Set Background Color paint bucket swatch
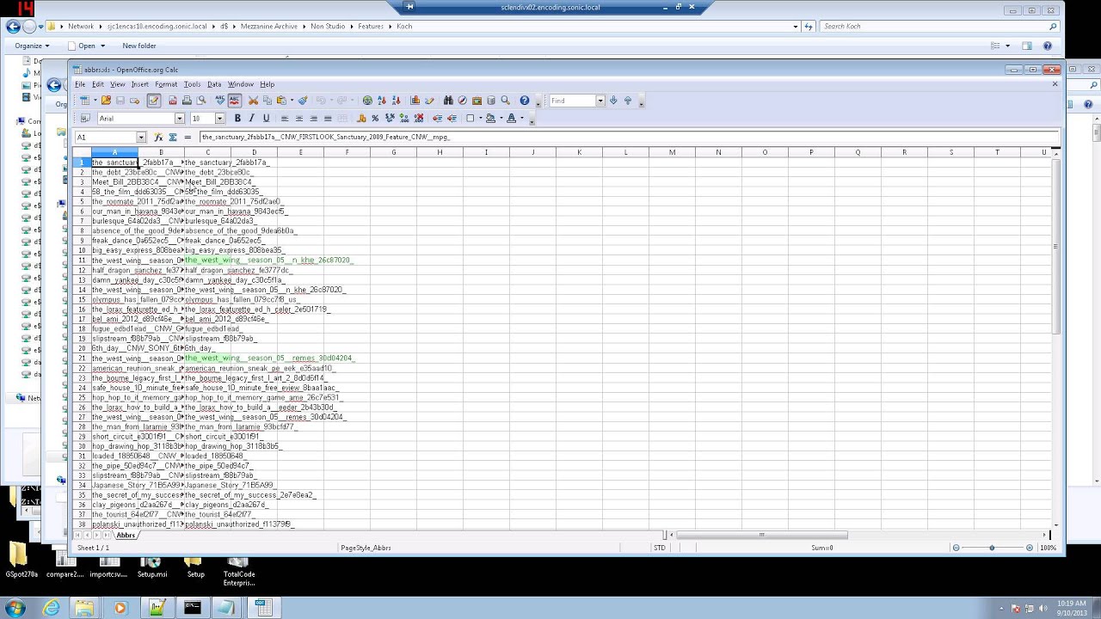This screenshot has width=1101, height=619. (491, 118)
